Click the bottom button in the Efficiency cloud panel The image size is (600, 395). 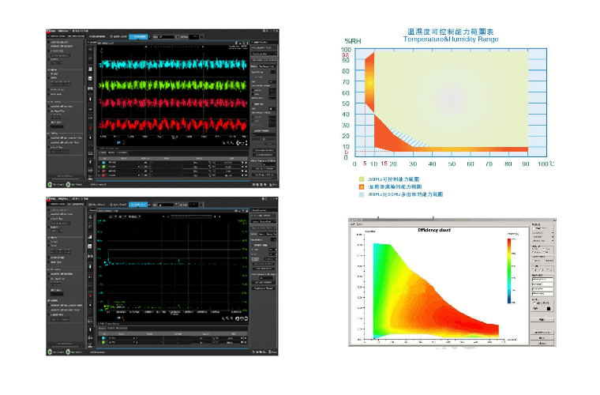point(541,344)
